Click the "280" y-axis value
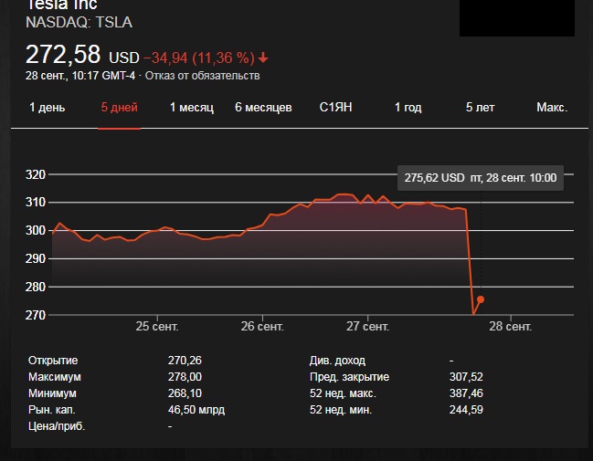This screenshot has height=461, width=593. (36, 287)
